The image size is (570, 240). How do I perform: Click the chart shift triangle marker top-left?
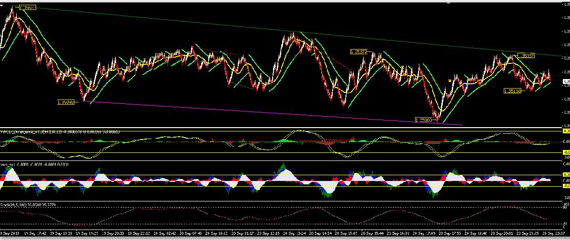(x=1, y=5)
